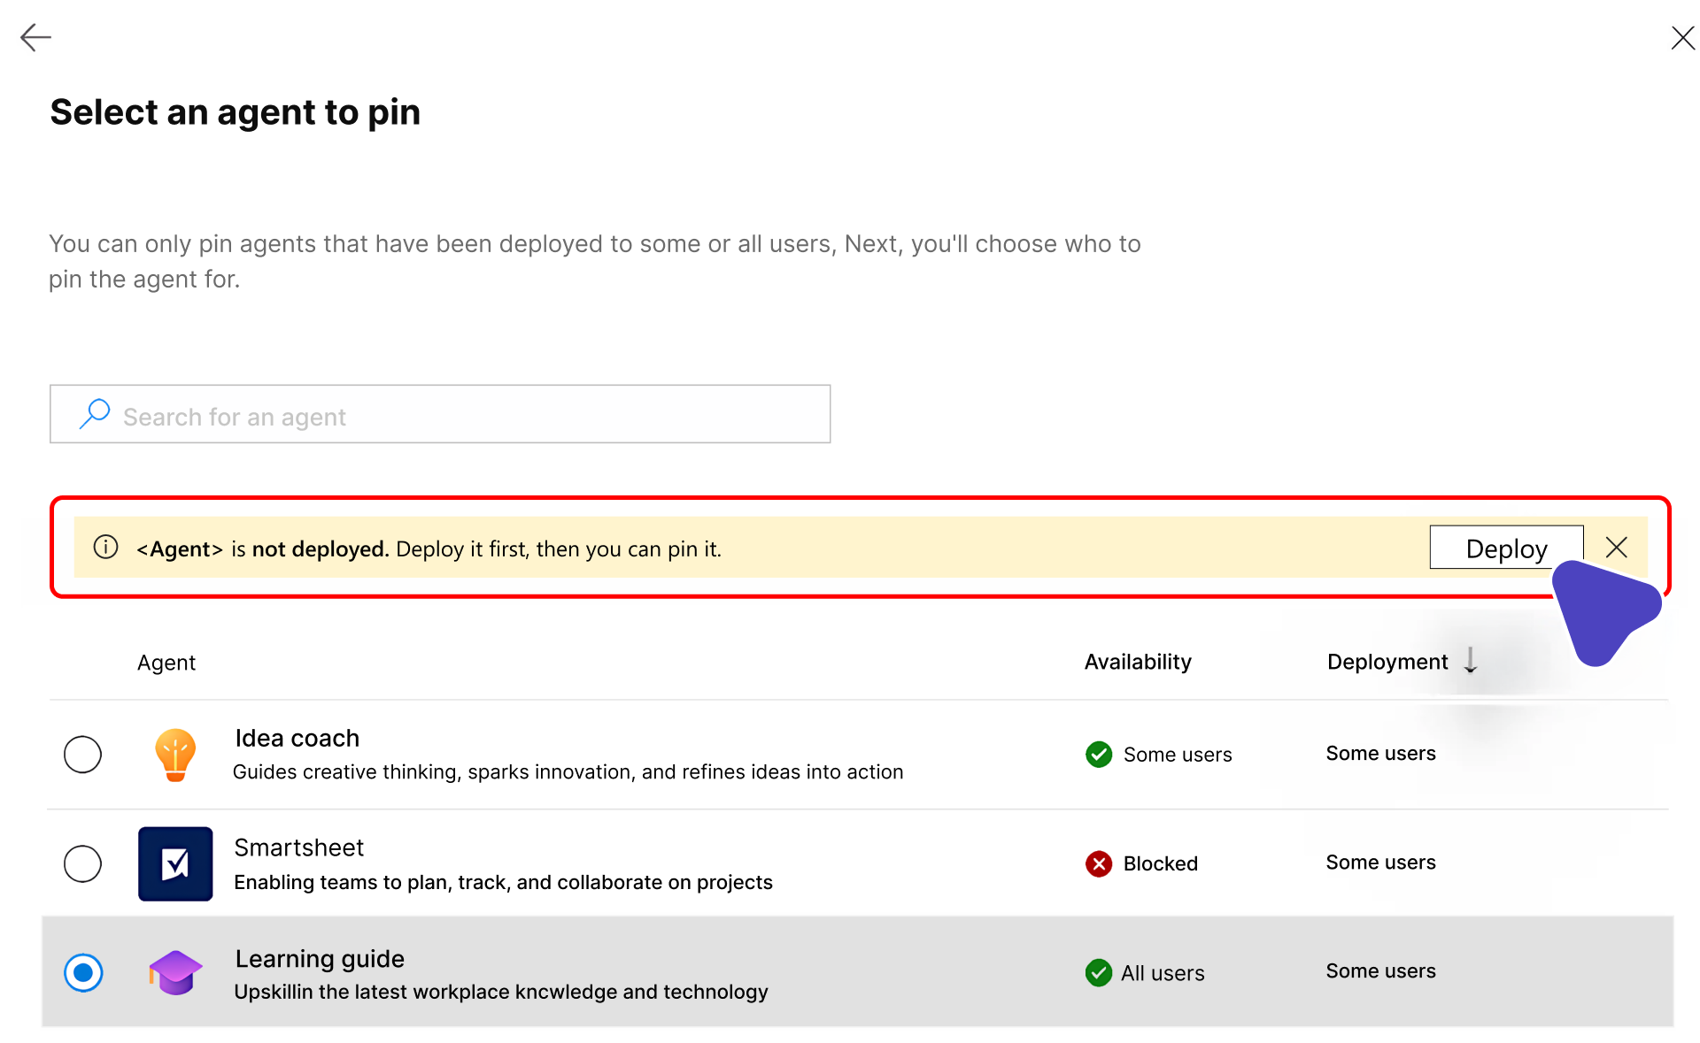The width and height of the screenshot is (1700, 1043).
Task: Open the Smartsheet agent name
Action: (298, 847)
